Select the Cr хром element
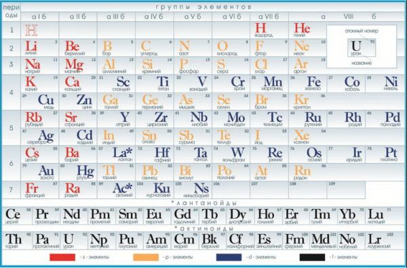The image size is (407, 268). point(231,83)
